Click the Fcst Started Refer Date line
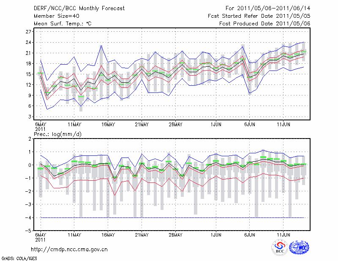The width and height of the screenshot is (338, 261). tap(259, 16)
